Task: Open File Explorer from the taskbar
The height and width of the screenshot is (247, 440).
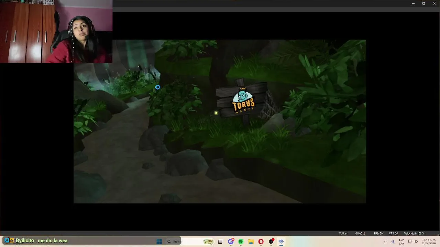Action: 251,242
